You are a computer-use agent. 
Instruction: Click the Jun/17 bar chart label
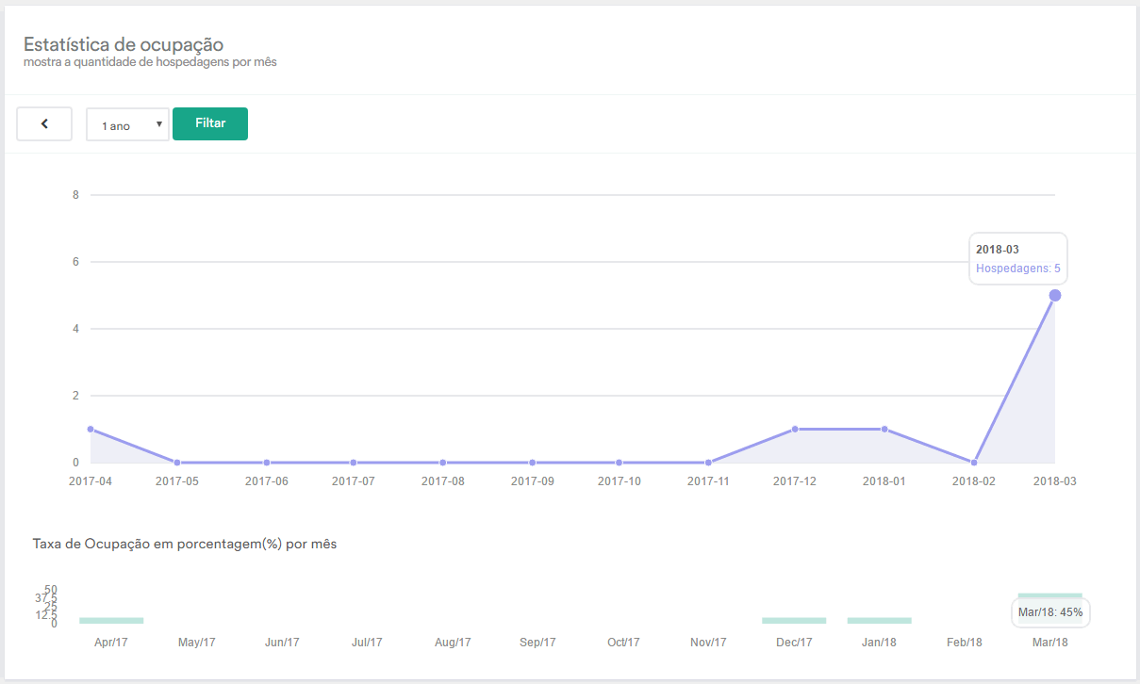pyautogui.click(x=282, y=643)
